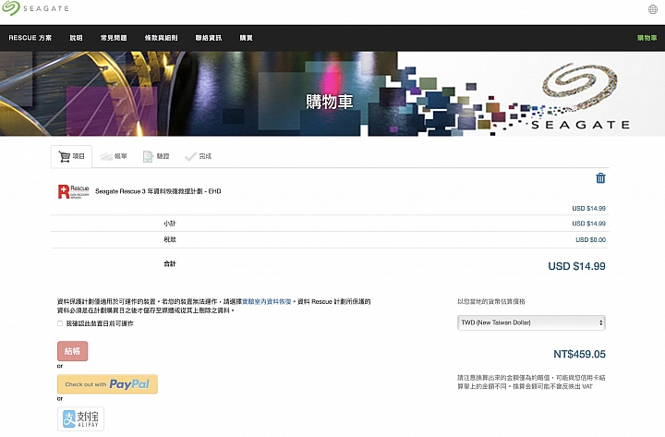Click the red 結帳 checkout button

[73, 351]
